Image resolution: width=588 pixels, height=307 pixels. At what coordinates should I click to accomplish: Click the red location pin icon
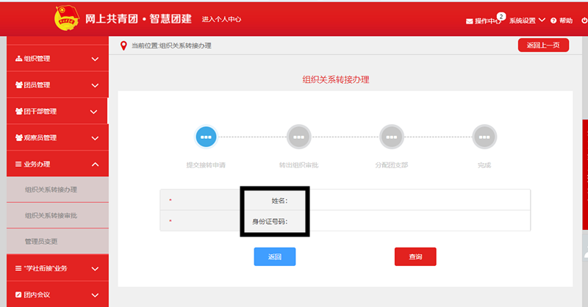pos(123,46)
